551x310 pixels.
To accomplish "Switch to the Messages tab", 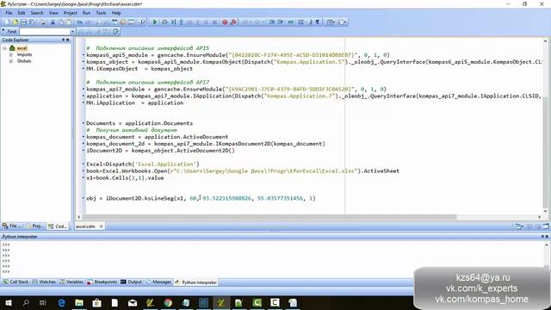I will point(158,282).
